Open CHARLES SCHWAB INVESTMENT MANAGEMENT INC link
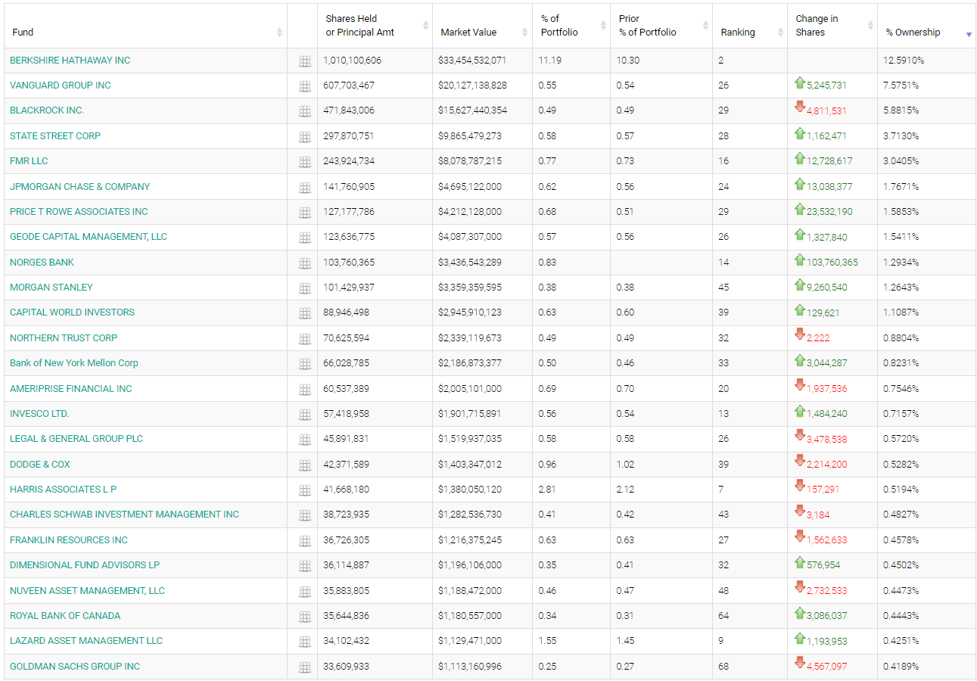The height and width of the screenshot is (681, 977). pyautogui.click(x=124, y=514)
